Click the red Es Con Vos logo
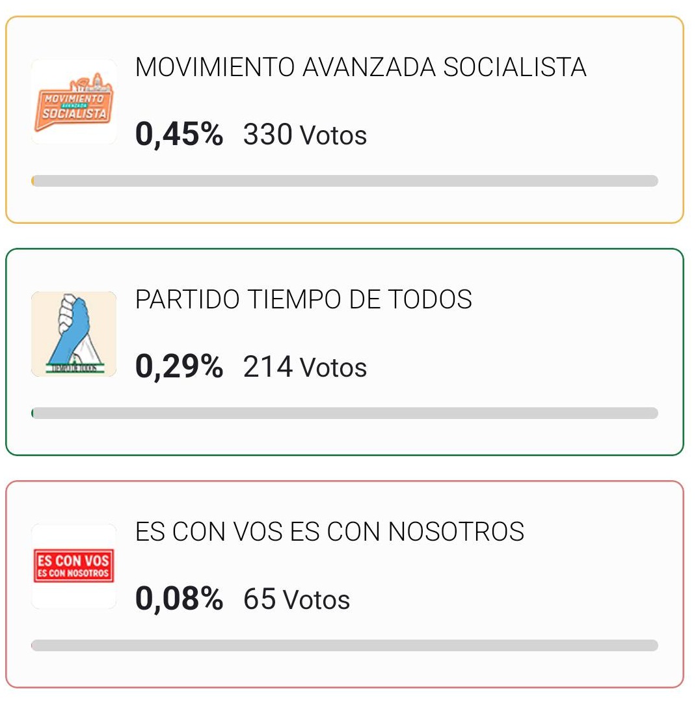Viewport: 696px width, 717px height. point(74,566)
